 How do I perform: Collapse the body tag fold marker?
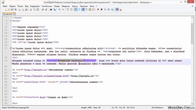11,21
